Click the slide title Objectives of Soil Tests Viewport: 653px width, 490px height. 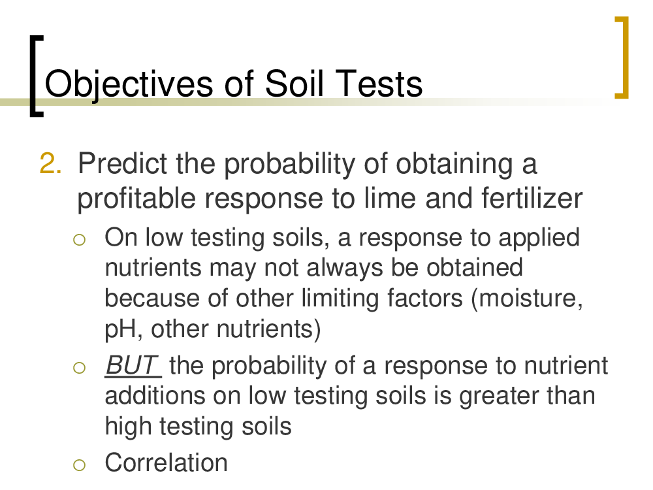pyautogui.click(x=234, y=84)
